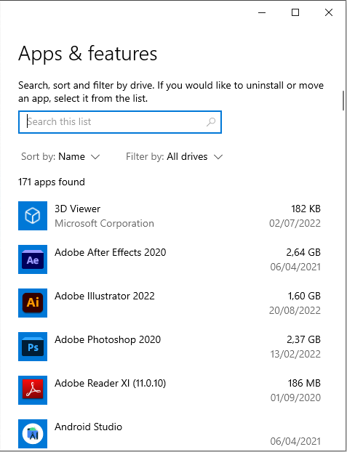Click the vertical scrollbar thumb
Image resolution: width=347 pixels, height=452 pixels.
(x=343, y=100)
